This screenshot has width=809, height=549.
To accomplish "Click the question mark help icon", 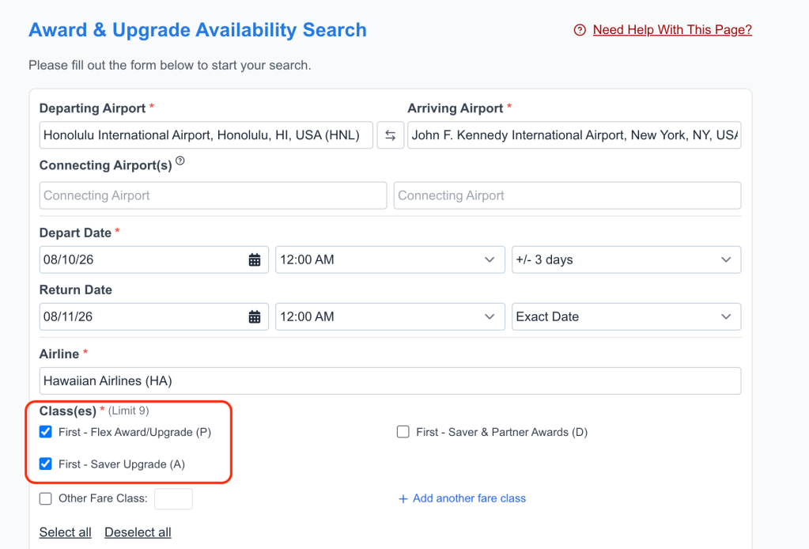I will point(580,30).
